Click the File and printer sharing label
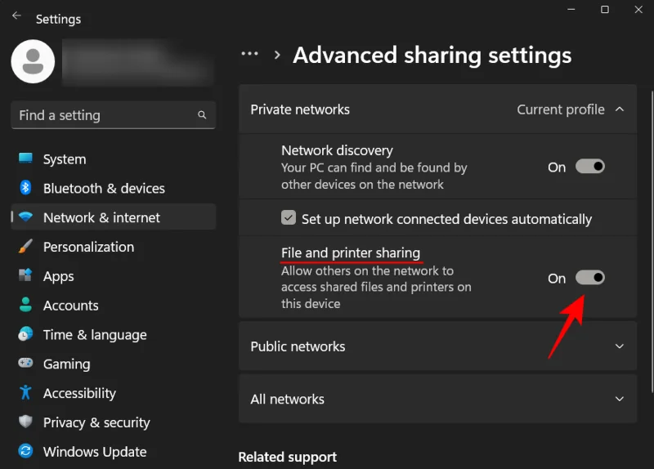Viewport: 654px width, 469px height. pyautogui.click(x=351, y=252)
